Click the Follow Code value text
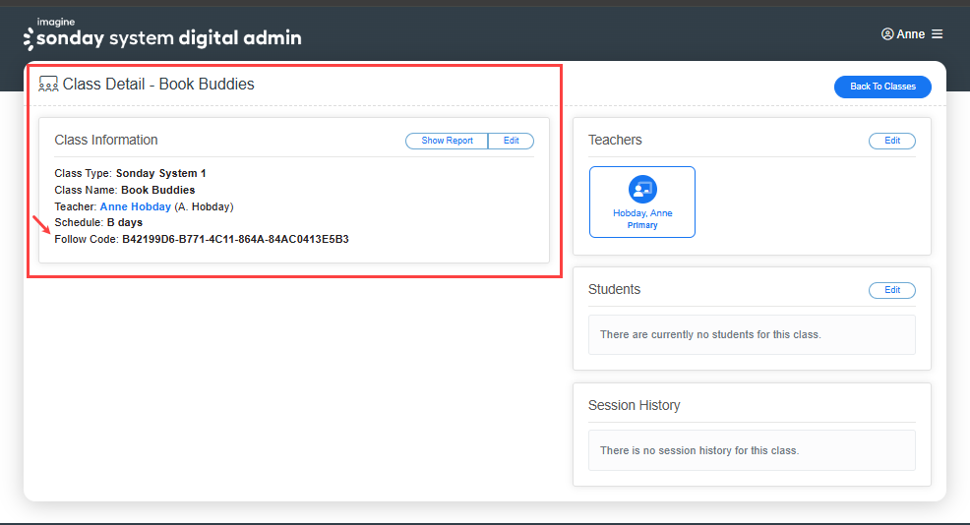 point(235,239)
